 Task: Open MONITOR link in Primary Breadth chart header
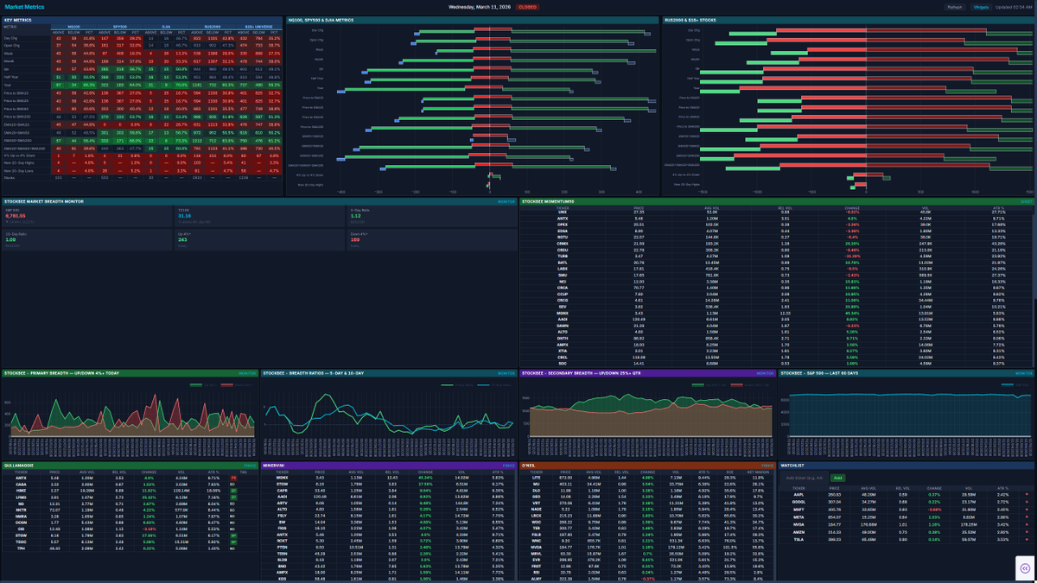tap(246, 374)
